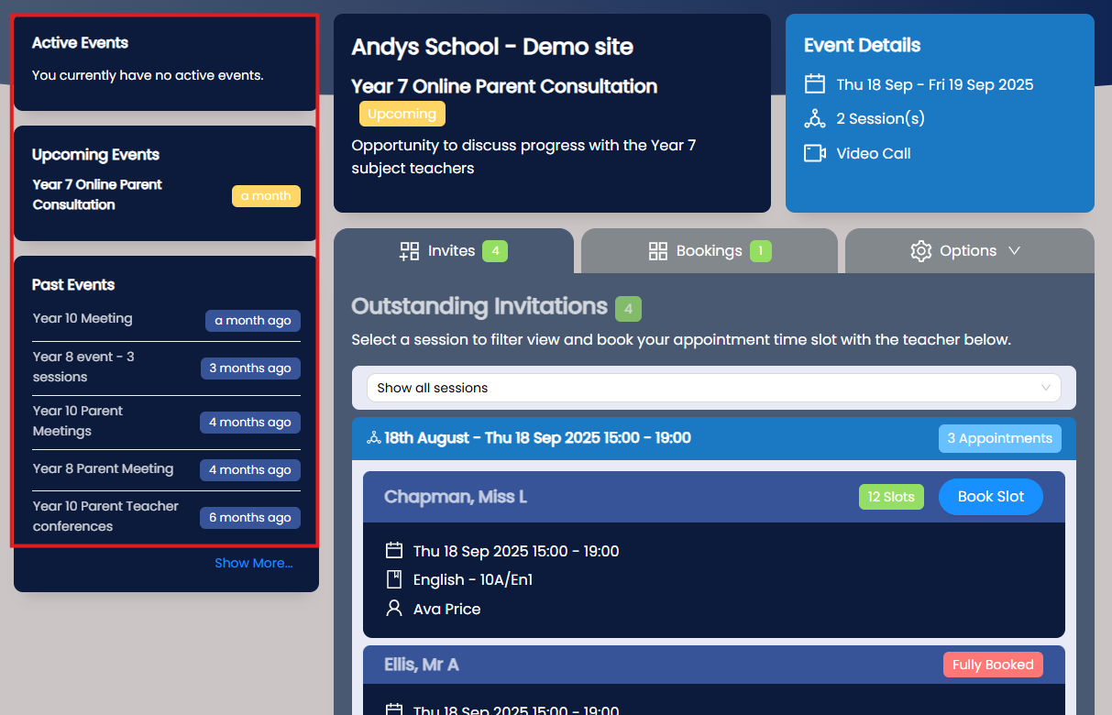
Task: Click the green 1 badge on Bookings tab
Action: click(x=761, y=251)
